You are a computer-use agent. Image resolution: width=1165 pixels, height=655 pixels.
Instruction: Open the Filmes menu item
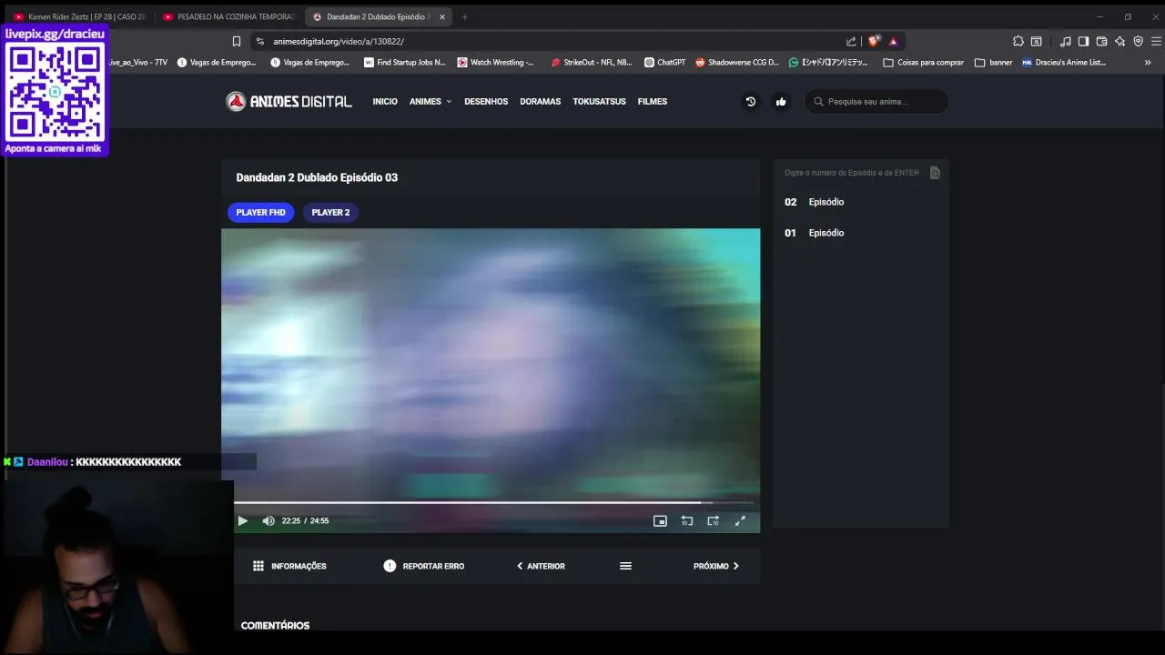coord(653,102)
